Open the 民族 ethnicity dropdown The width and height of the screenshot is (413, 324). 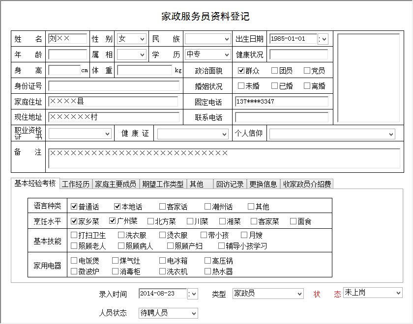pyautogui.click(x=226, y=39)
